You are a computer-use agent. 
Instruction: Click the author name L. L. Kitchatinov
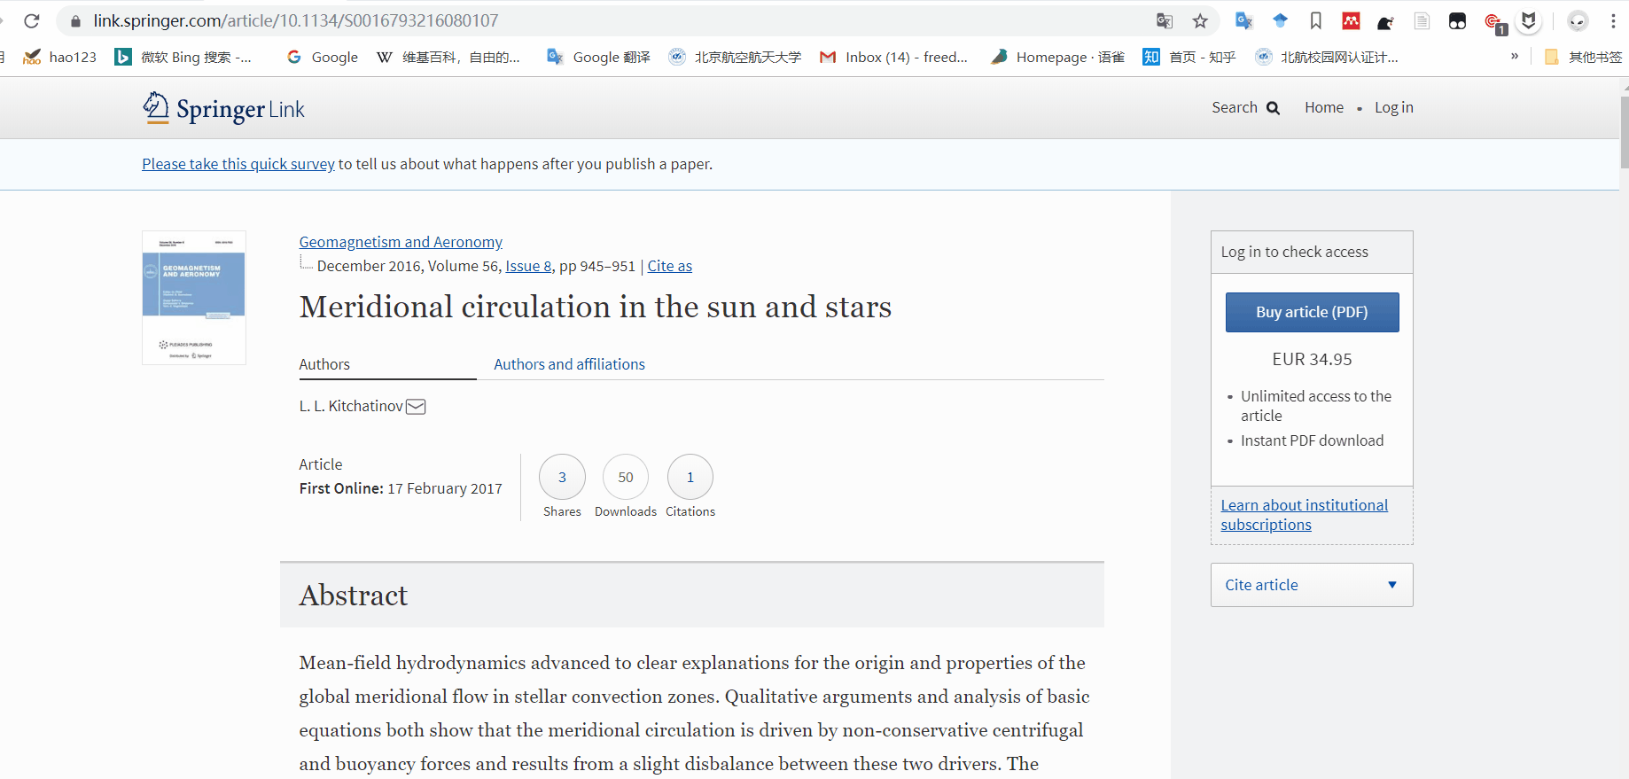click(x=351, y=406)
